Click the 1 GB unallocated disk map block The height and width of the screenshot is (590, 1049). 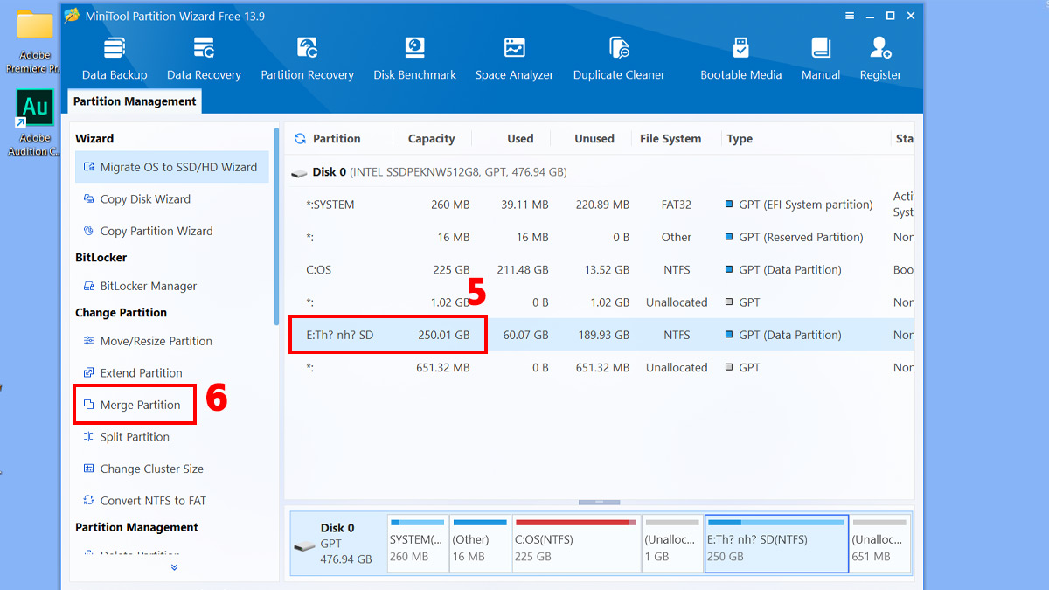(x=672, y=544)
